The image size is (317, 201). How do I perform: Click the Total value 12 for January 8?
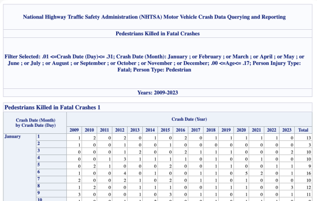[x=308, y=187]
